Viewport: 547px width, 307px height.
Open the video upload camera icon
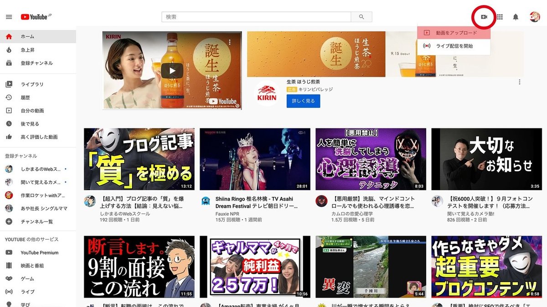click(x=483, y=17)
